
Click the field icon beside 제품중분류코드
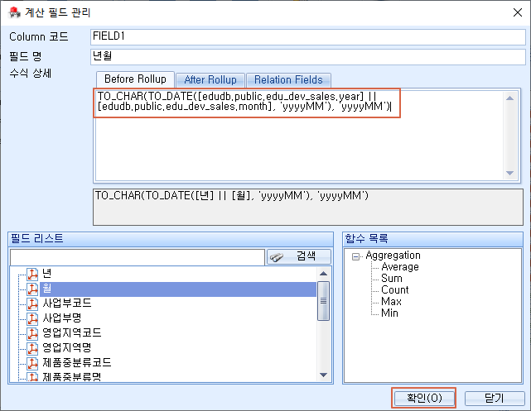point(32,363)
